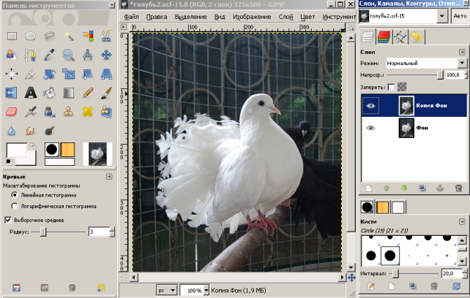The image size is (470, 298).
Task: Select the Scissors Select tool
Action: pyautogui.click(x=106, y=37)
